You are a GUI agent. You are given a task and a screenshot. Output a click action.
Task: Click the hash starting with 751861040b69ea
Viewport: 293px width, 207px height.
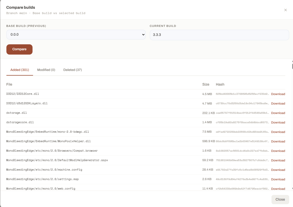tap(242, 160)
